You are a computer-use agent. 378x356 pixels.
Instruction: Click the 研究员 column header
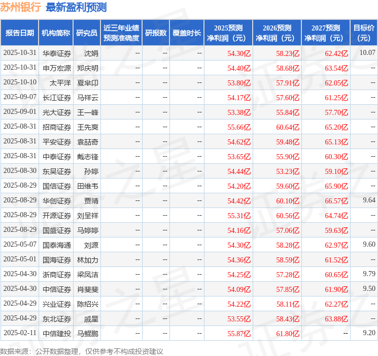(x=87, y=33)
